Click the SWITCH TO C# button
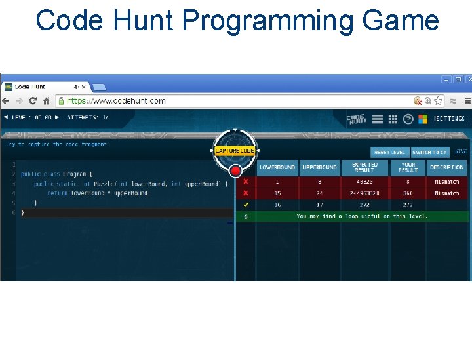 pos(429,152)
